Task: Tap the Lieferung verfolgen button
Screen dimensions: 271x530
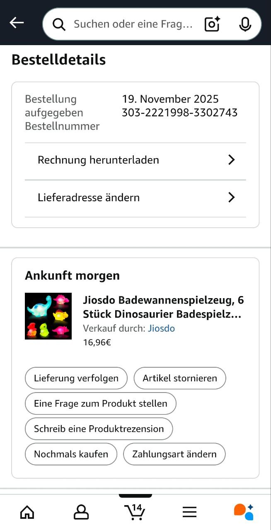Action: pos(76,378)
